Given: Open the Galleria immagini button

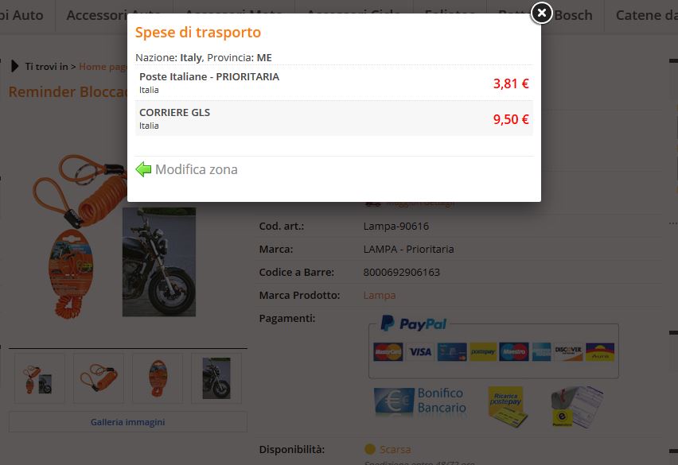Looking at the screenshot, I should click(x=127, y=421).
